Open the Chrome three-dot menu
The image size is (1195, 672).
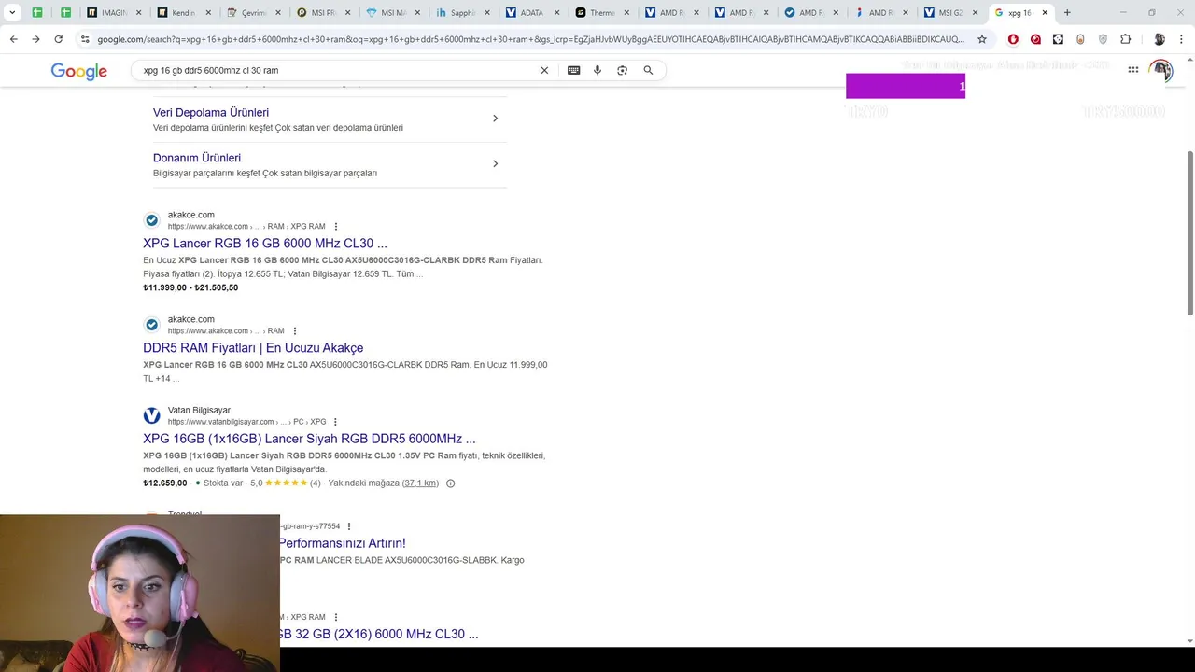tap(1182, 39)
